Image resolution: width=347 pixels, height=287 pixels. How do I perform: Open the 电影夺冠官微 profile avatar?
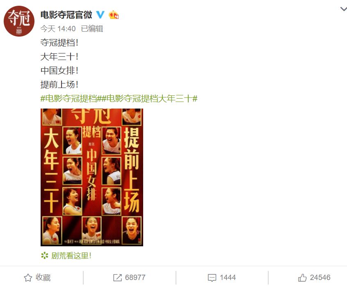click(x=19, y=21)
